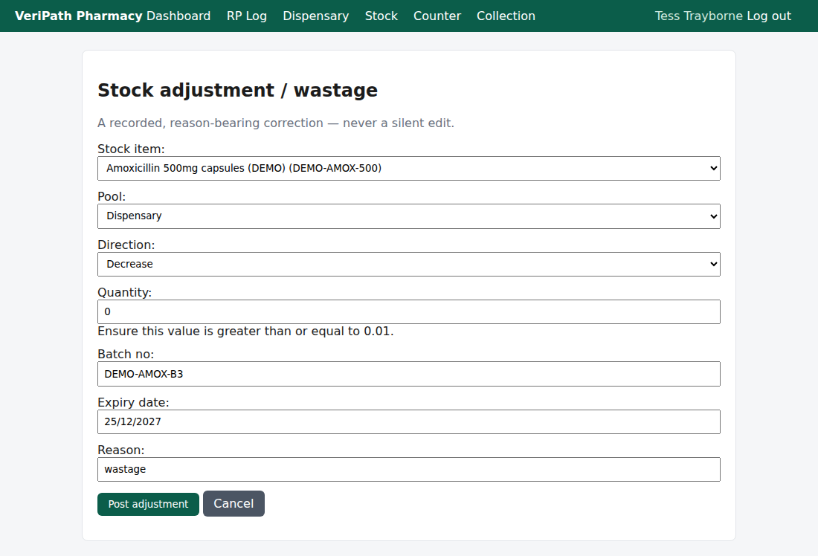Log out of the account
818x556 pixels.
[x=769, y=16]
